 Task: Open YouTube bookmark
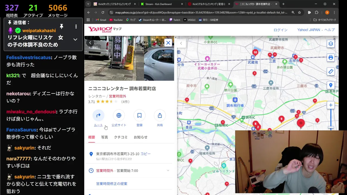[116, 20]
